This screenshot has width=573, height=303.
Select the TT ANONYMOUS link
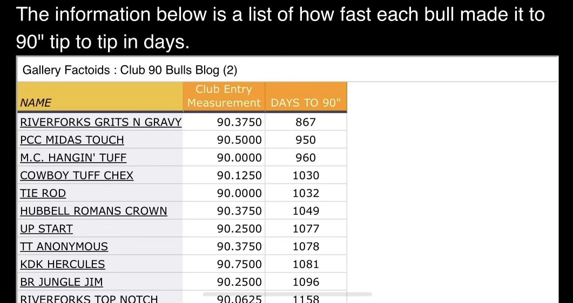click(64, 246)
